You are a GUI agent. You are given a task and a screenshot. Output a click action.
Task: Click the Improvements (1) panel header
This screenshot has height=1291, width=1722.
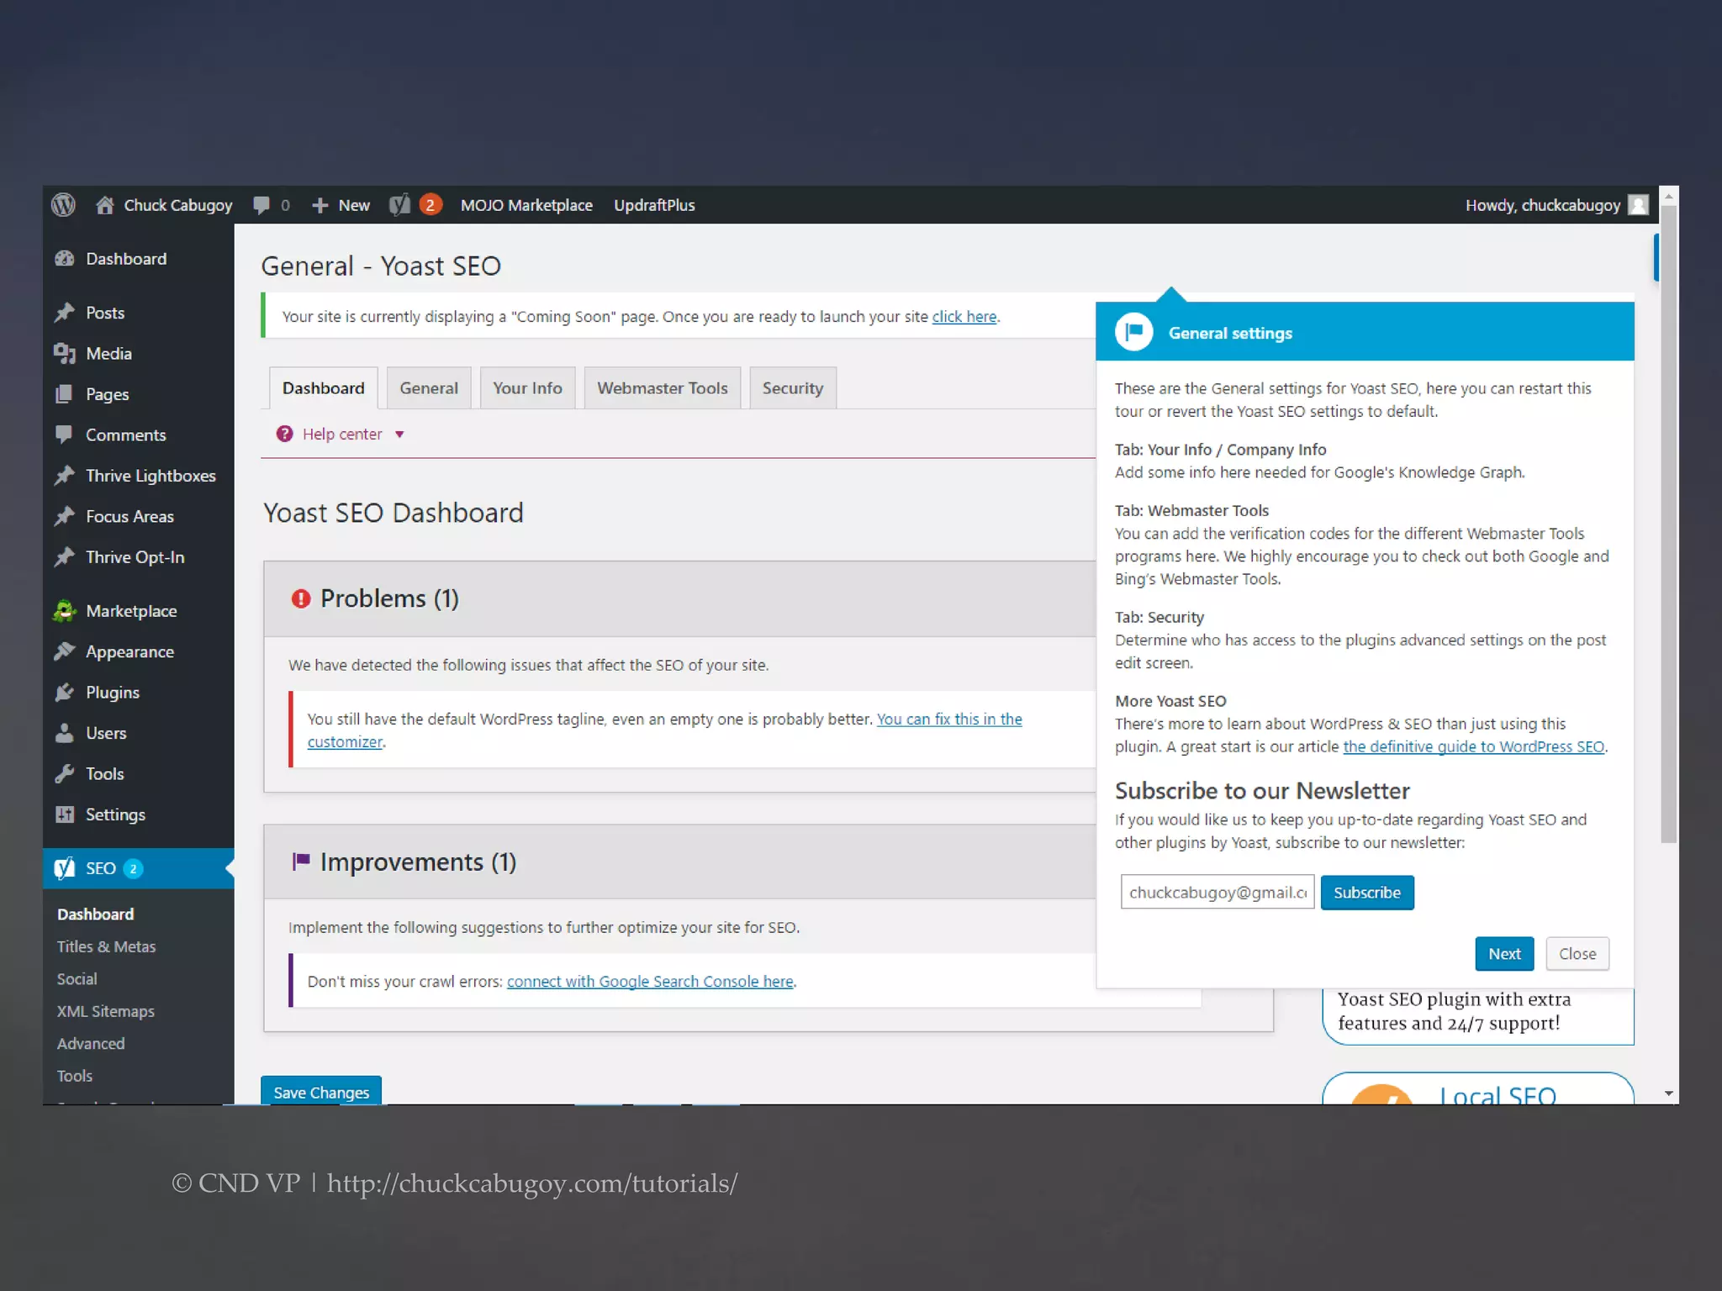click(x=679, y=862)
